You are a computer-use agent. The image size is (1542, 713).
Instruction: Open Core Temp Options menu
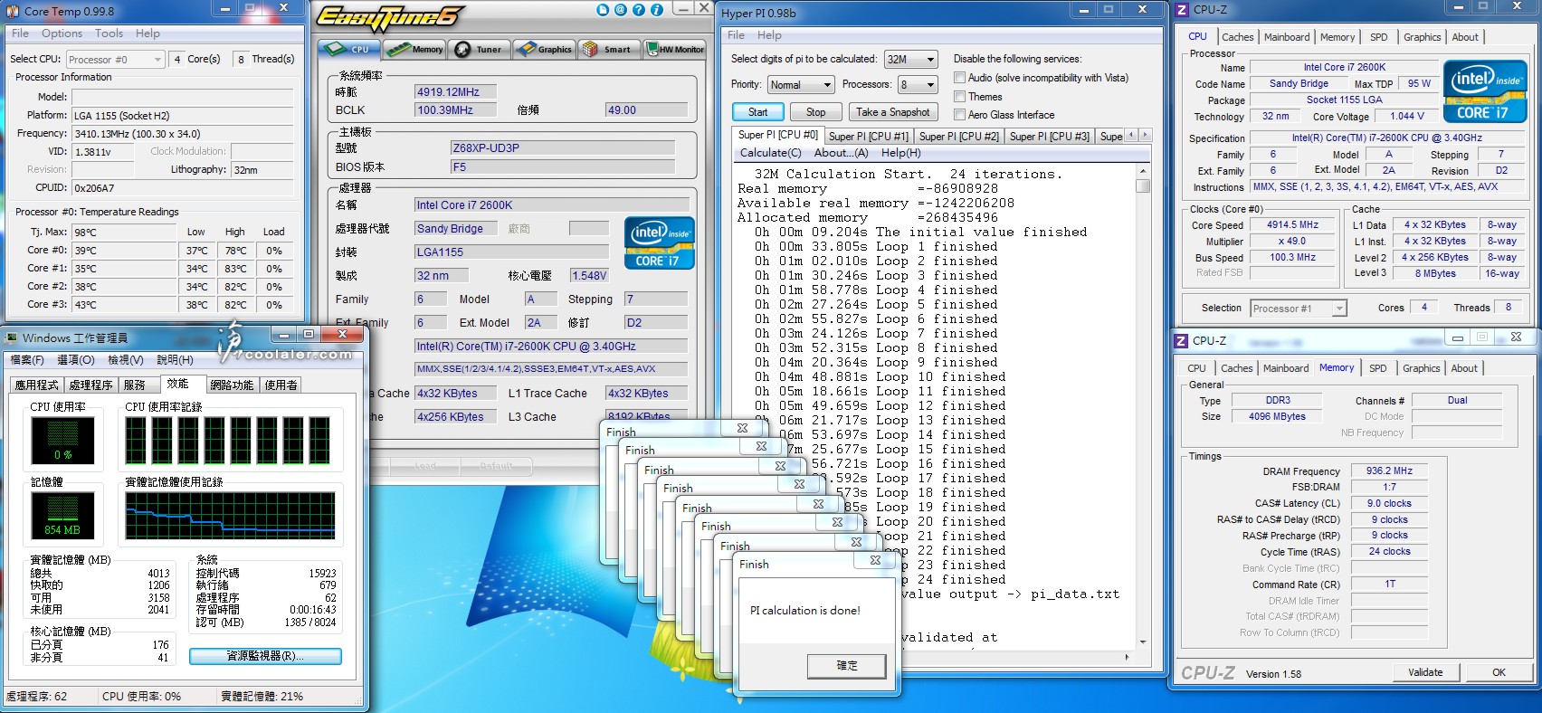tap(62, 33)
